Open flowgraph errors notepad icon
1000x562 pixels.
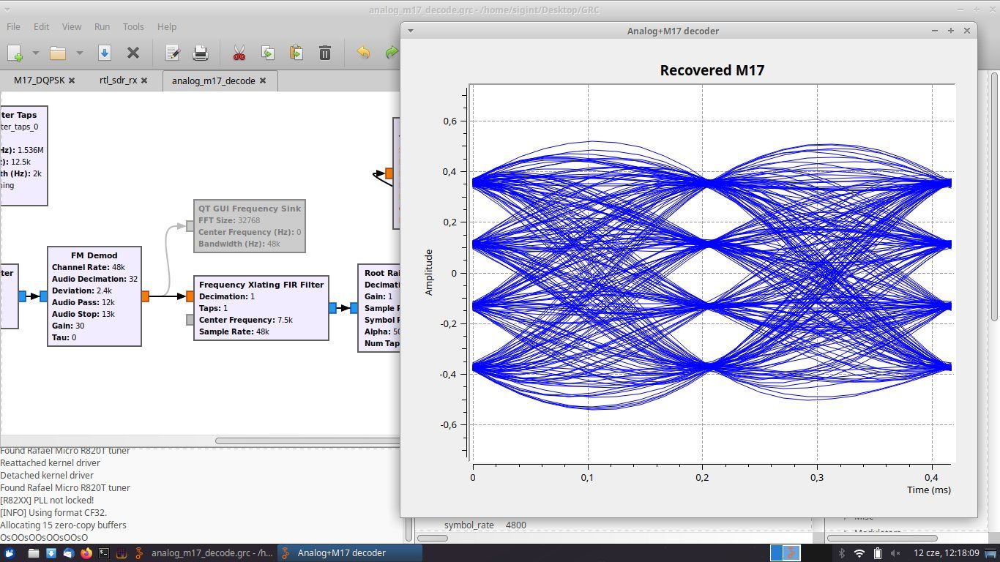coord(173,53)
